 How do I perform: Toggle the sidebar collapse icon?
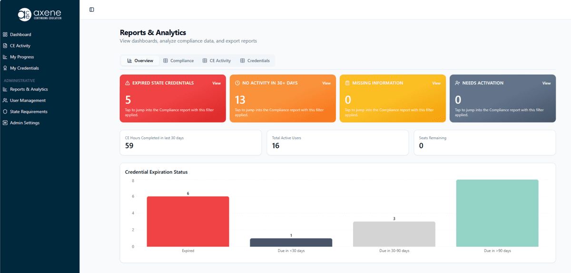(x=92, y=9)
